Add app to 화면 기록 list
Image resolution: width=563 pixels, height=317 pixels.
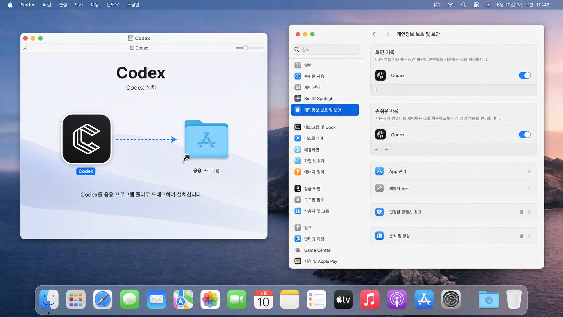point(376,90)
